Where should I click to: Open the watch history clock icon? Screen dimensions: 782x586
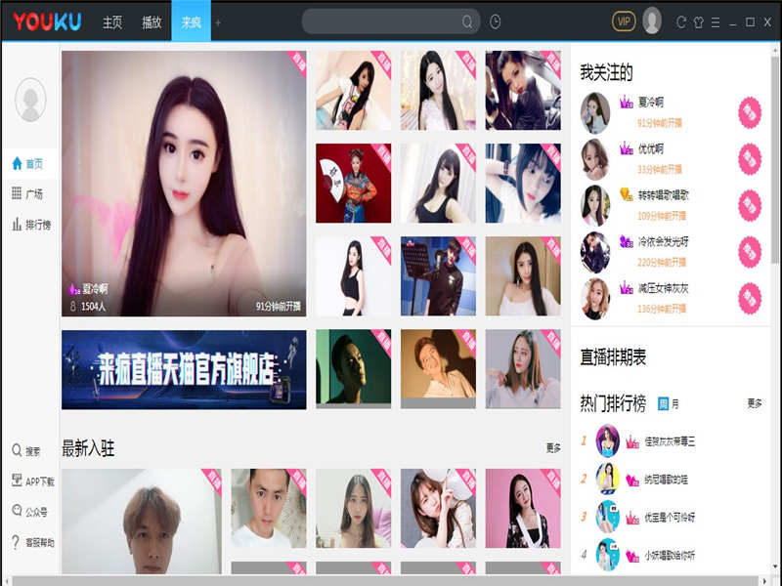[496, 21]
